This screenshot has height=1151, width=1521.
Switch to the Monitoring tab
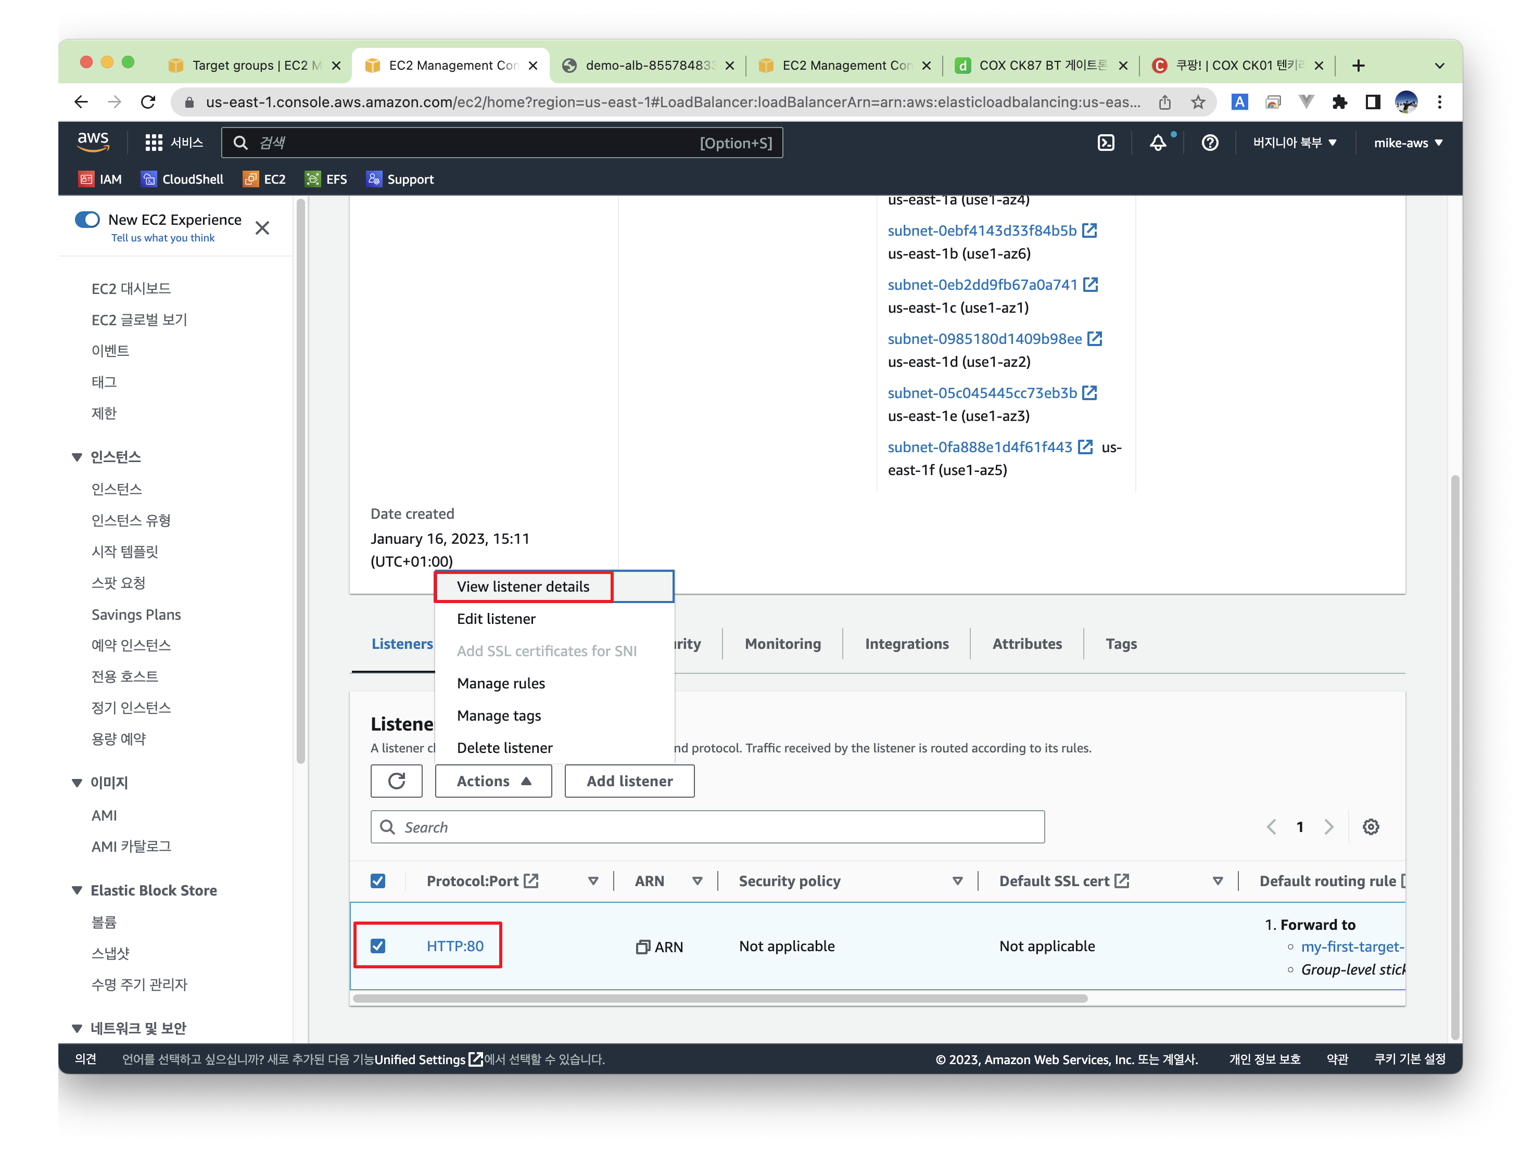click(x=782, y=644)
